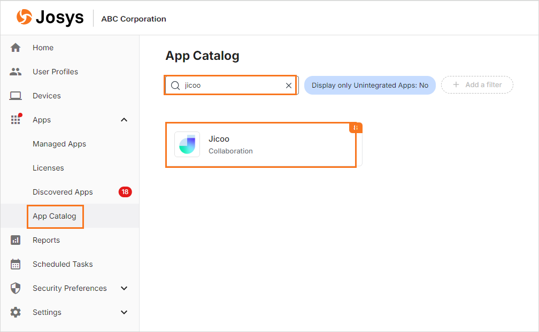The height and width of the screenshot is (332, 539).
Task: Open Managed Apps
Action: 59,144
